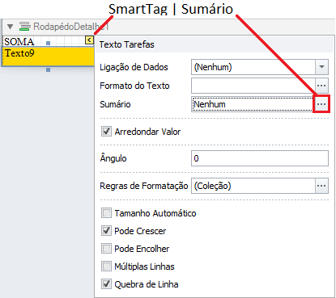The height and width of the screenshot is (298, 336).
Task: Uncheck the Quebra de Linha checkbox
Action: click(106, 284)
